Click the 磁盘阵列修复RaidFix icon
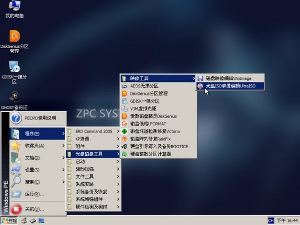The height and width of the screenshot is (225, 300). click(124, 139)
